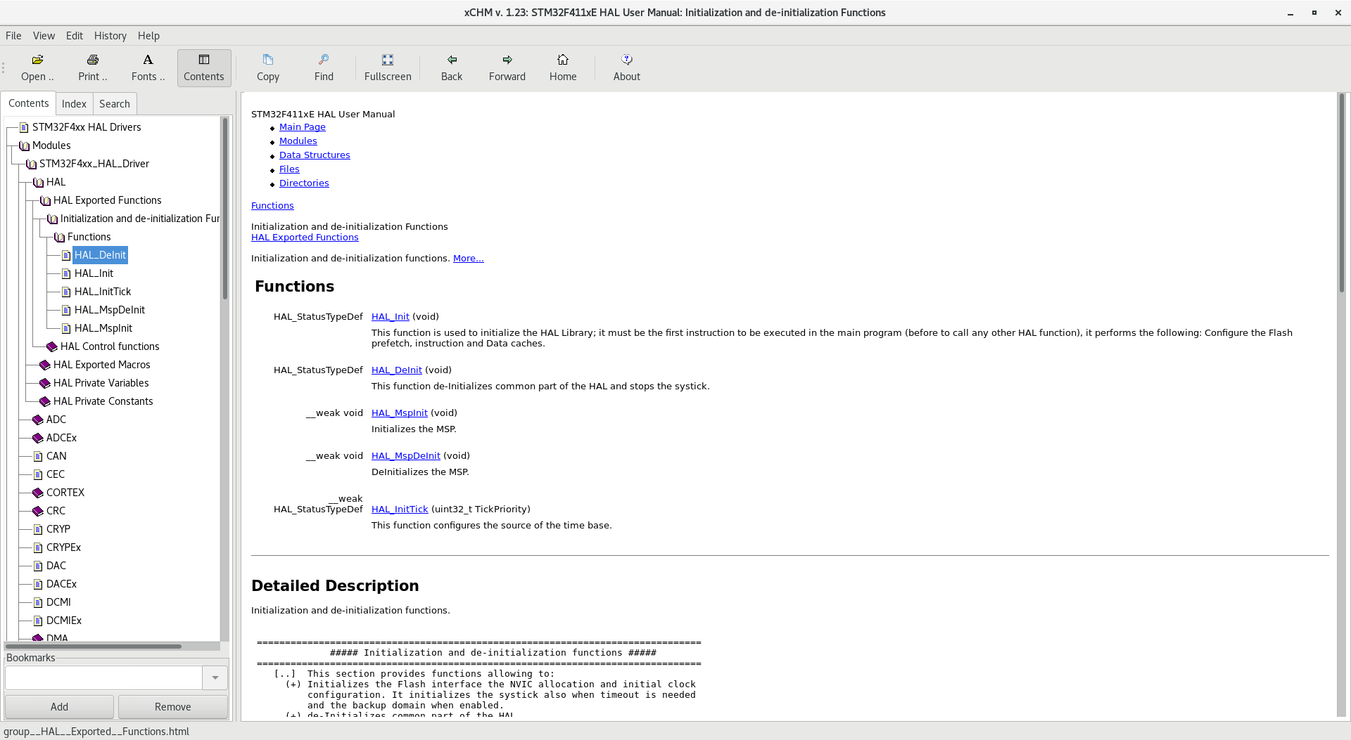The width and height of the screenshot is (1351, 740).
Task: Expand HAL Private Variables book
Action: 45,383
